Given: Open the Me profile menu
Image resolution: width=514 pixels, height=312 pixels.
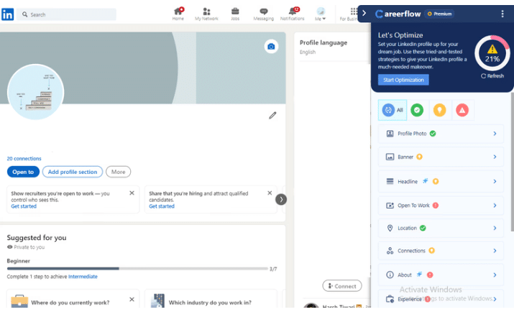Looking at the screenshot, I should click(x=321, y=14).
